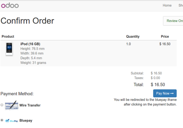Click the Product column header
This screenshot has height=128, width=183.
click(x=8, y=36)
